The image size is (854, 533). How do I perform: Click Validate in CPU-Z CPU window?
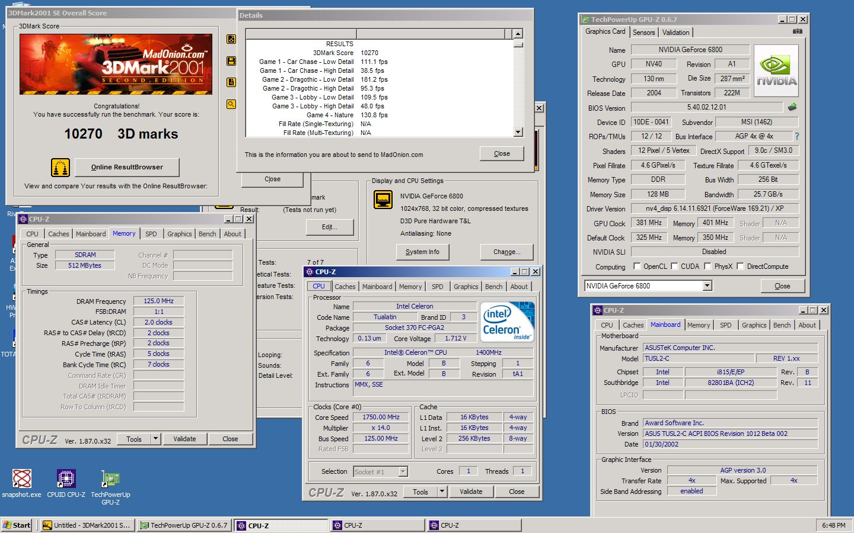pyautogui.click(x=471, y=492)
